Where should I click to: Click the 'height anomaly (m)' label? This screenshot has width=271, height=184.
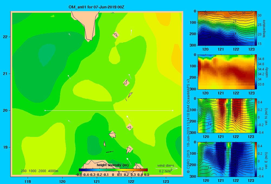pos(113,165)
